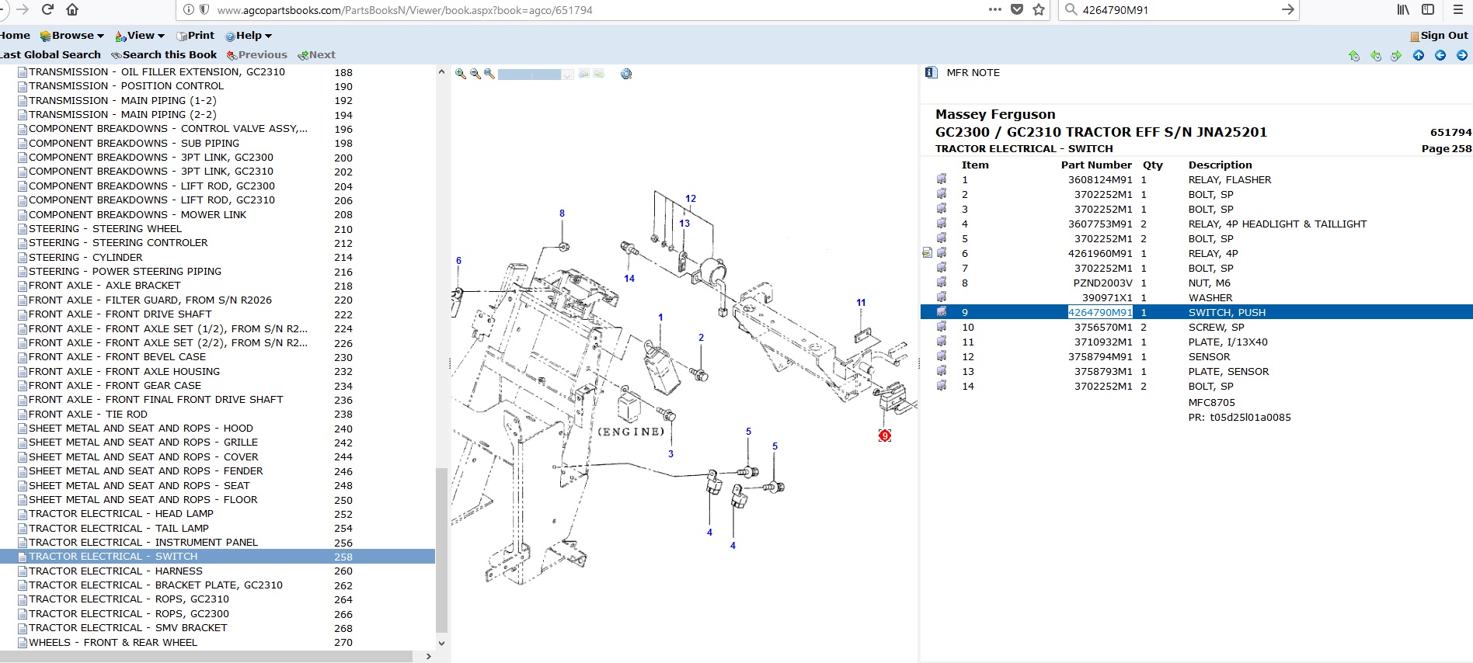Click Print in the menu bar
The image size is (1473, 663).
(x=196, y=36)
